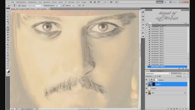Select the active Brush tool
Image resolution: width=195 pixels, height=110 pixels.
(8, 30)
